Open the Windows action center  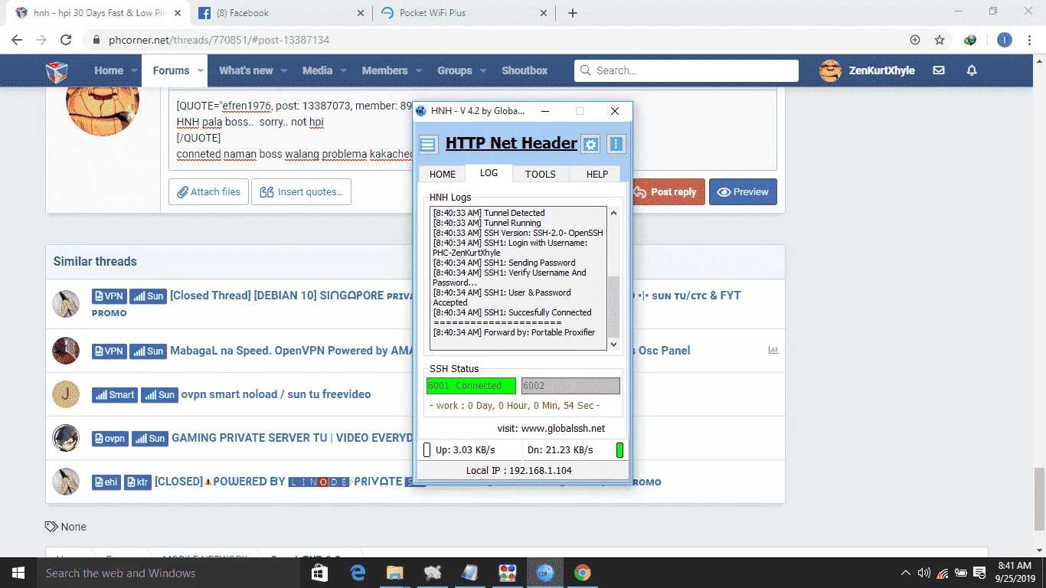pyautogui.click(x=979, y=573)
